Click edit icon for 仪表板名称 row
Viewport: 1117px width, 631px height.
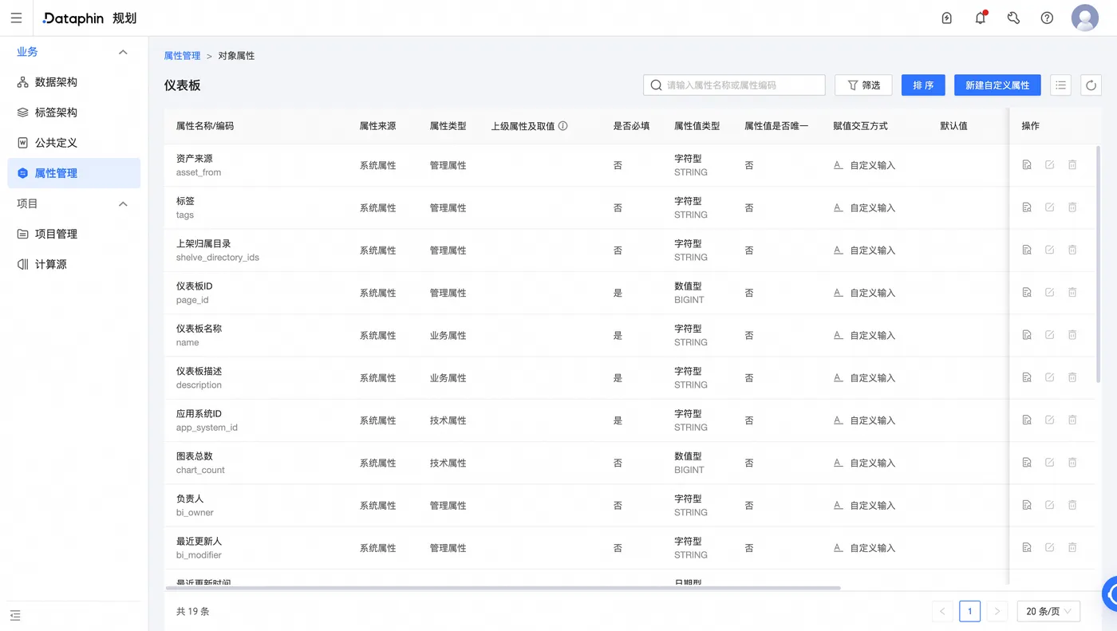tap(1049, 335)
